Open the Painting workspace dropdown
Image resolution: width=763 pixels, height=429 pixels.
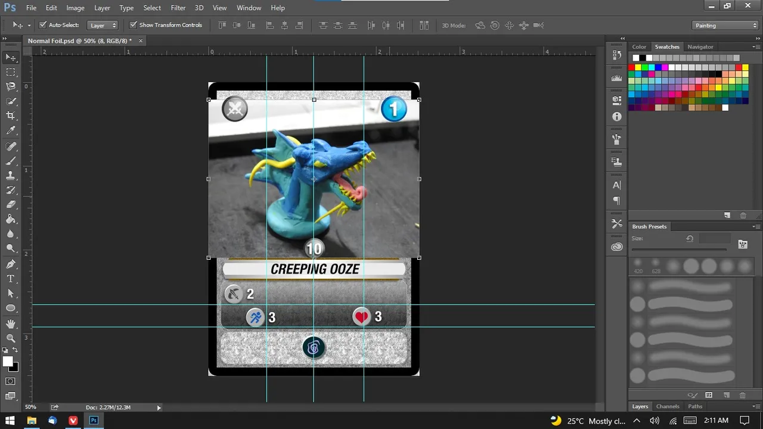[725, 25]
